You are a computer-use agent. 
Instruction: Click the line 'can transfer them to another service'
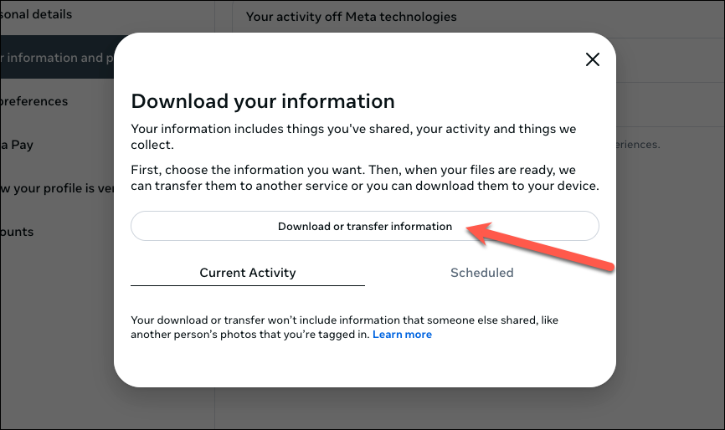click(x=365, y=186)
